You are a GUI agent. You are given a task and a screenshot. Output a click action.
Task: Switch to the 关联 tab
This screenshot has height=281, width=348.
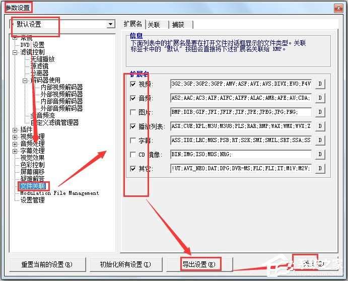[x=155, y=24]
